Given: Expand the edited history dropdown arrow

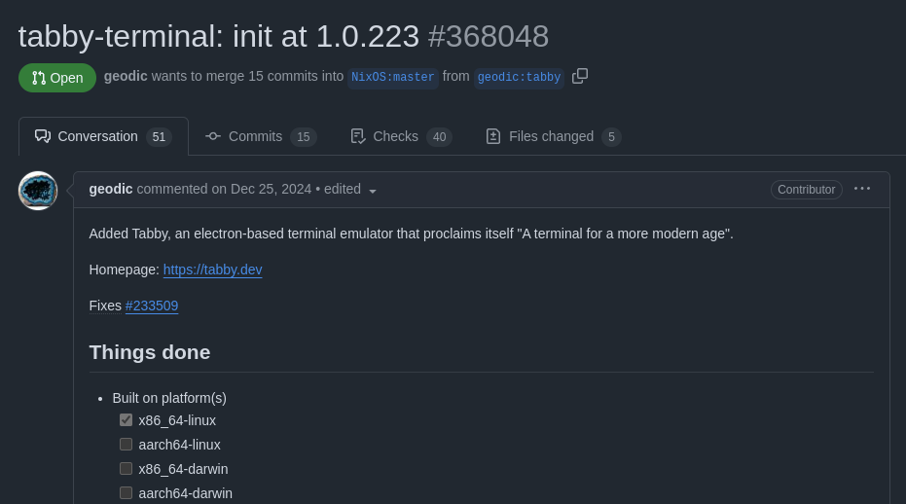Looking at the screenshot, I should tap(373, 192).
